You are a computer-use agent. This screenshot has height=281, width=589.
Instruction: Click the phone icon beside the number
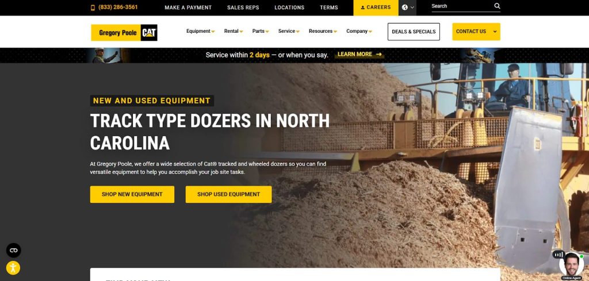tap(93, 7)
